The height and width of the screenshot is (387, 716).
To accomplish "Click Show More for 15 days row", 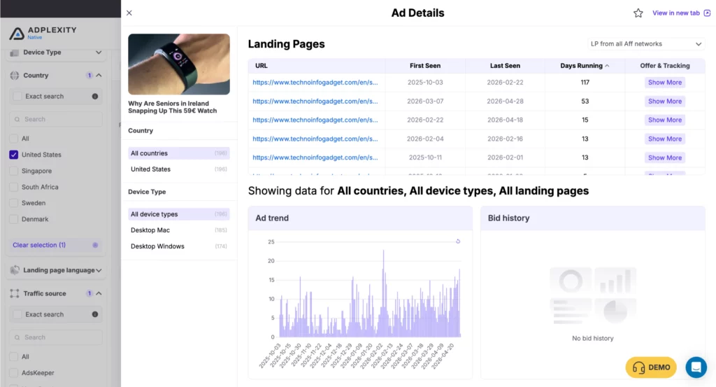I will pyautogui.click(x=664, y=120).
